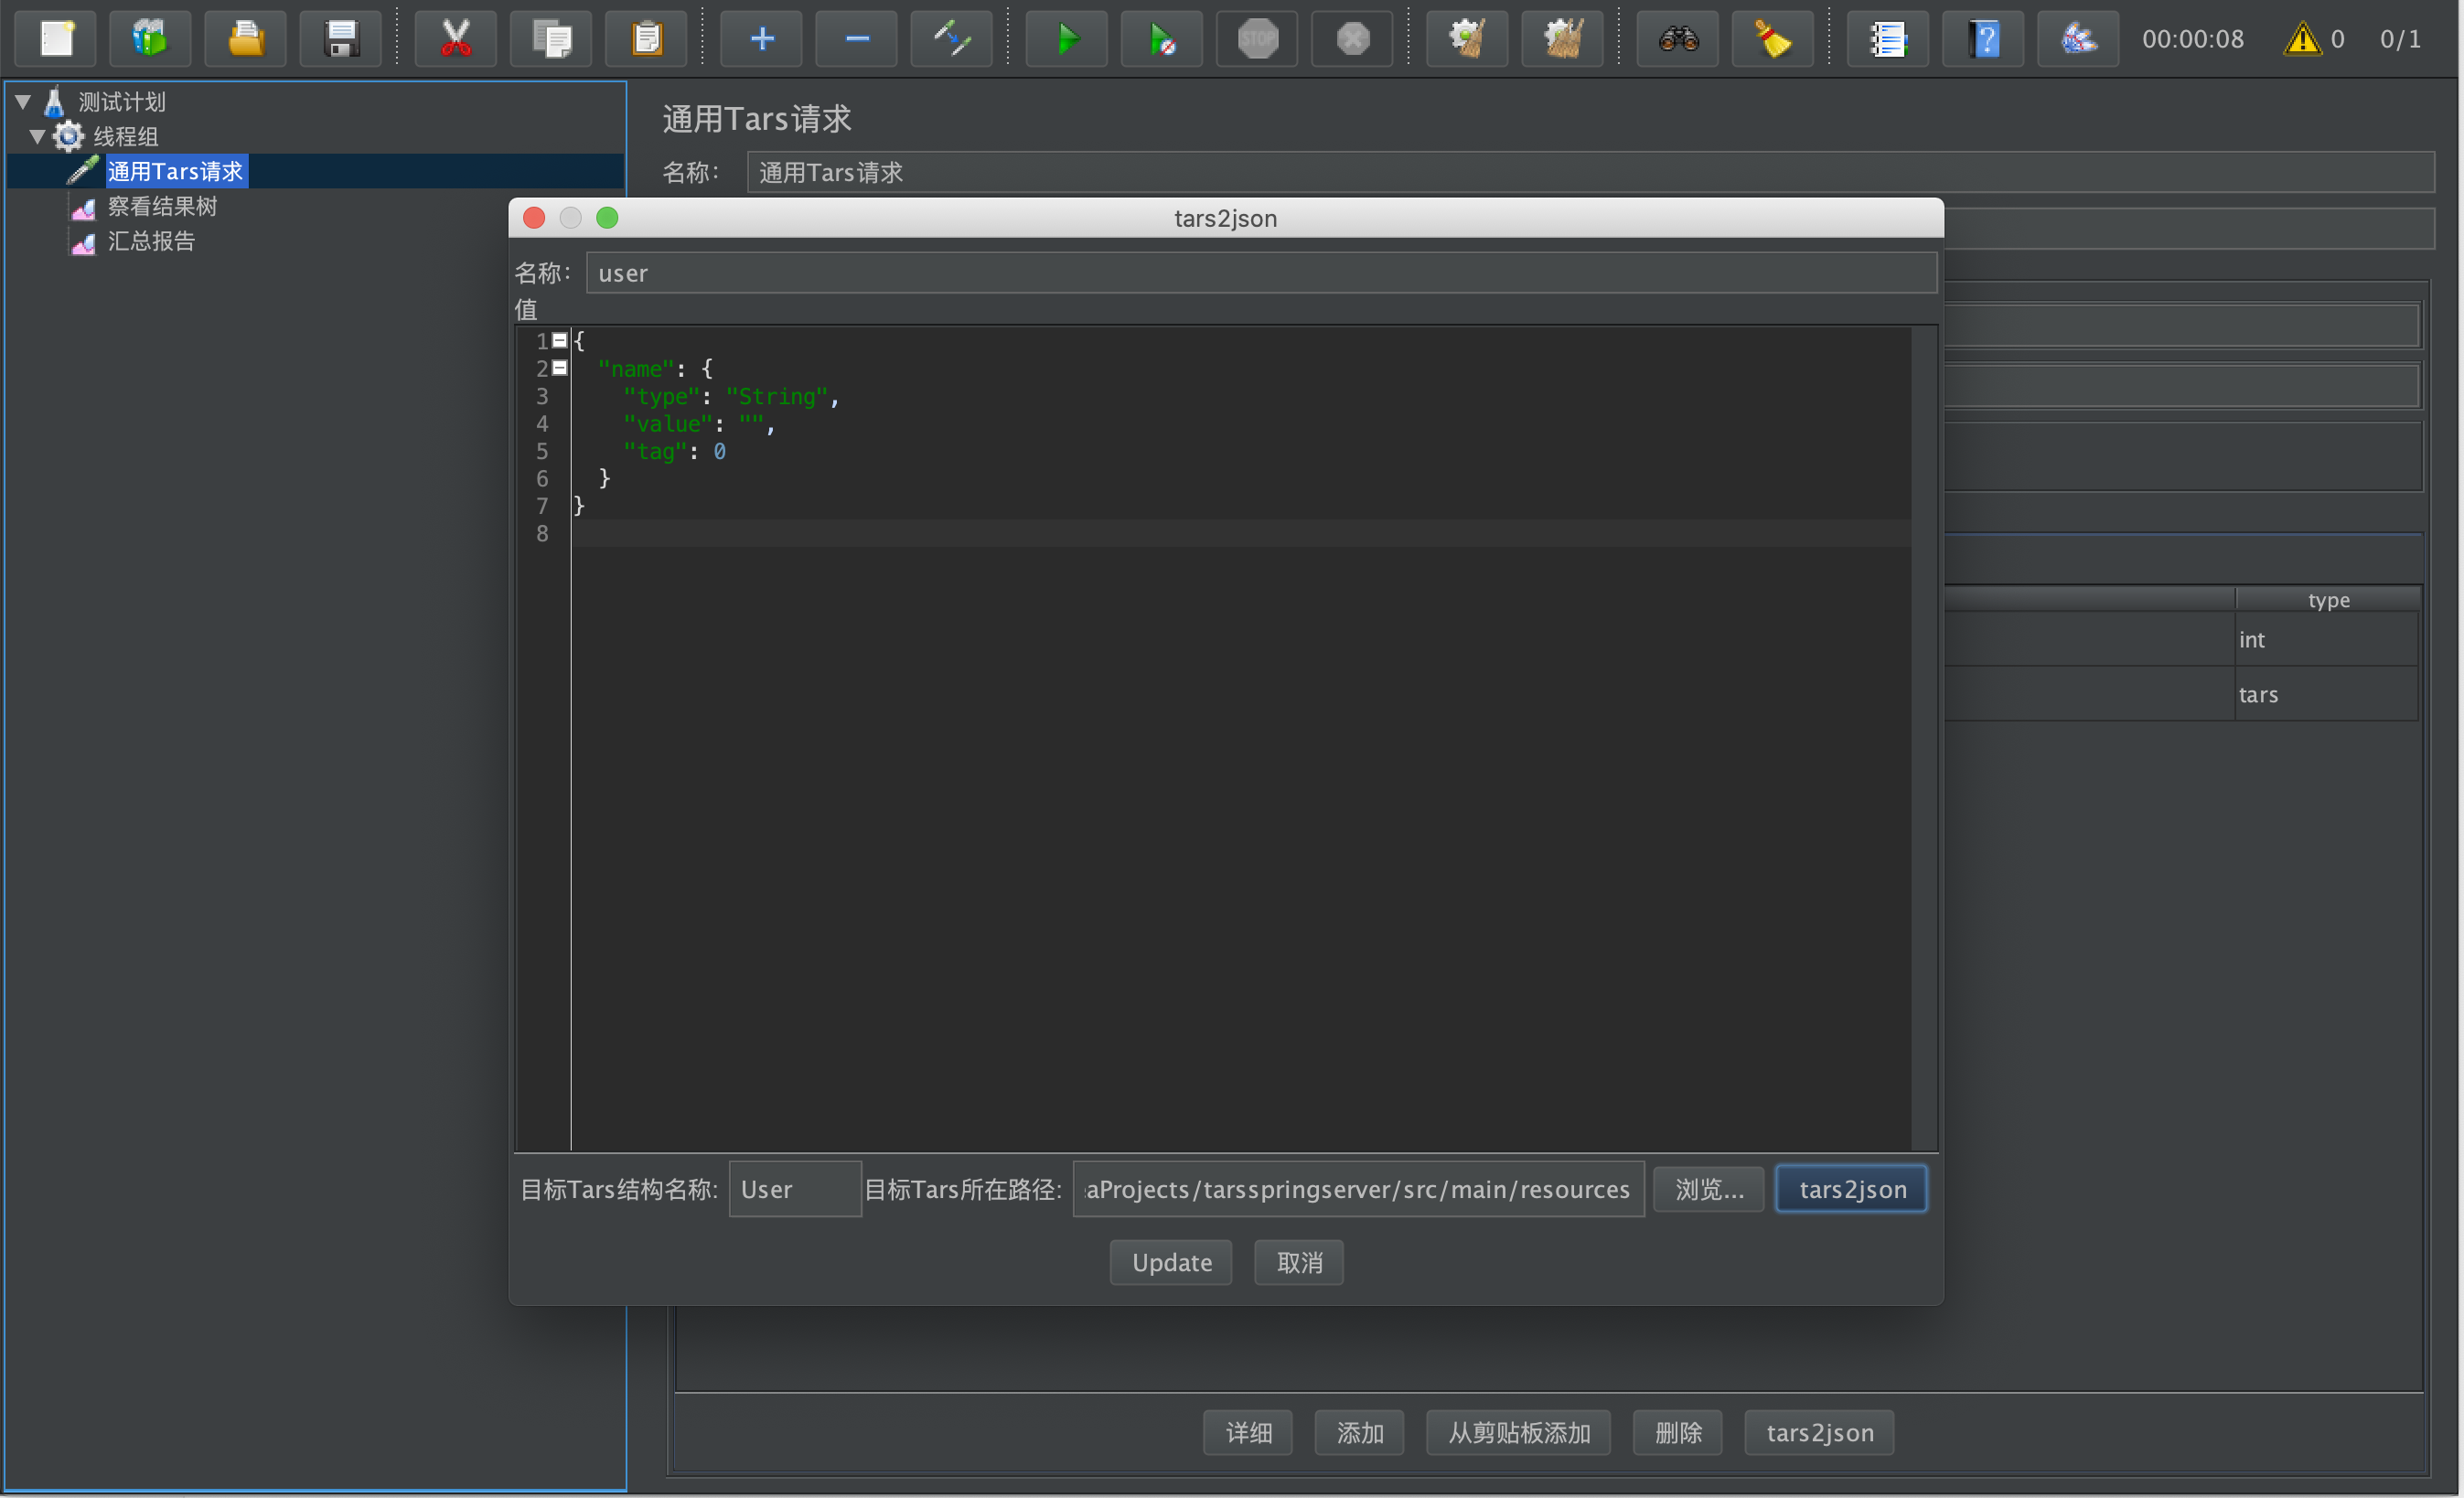Click the binoculars Search icon
This screenshot has width=2464, height=1498.
[1678, 39]
